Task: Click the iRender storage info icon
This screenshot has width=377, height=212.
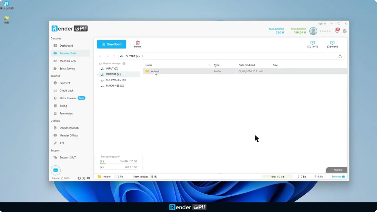Action: click(124, 64)
